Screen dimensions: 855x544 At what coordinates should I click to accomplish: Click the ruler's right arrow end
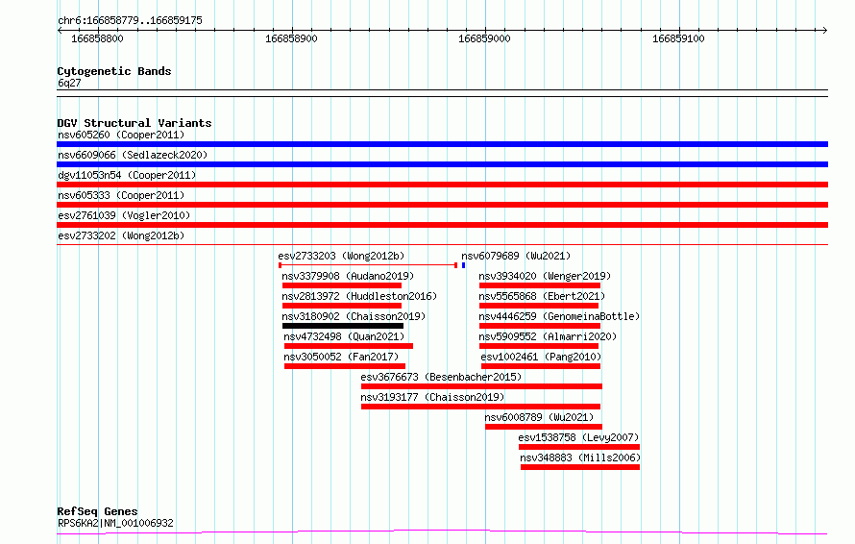coord(825,30)
